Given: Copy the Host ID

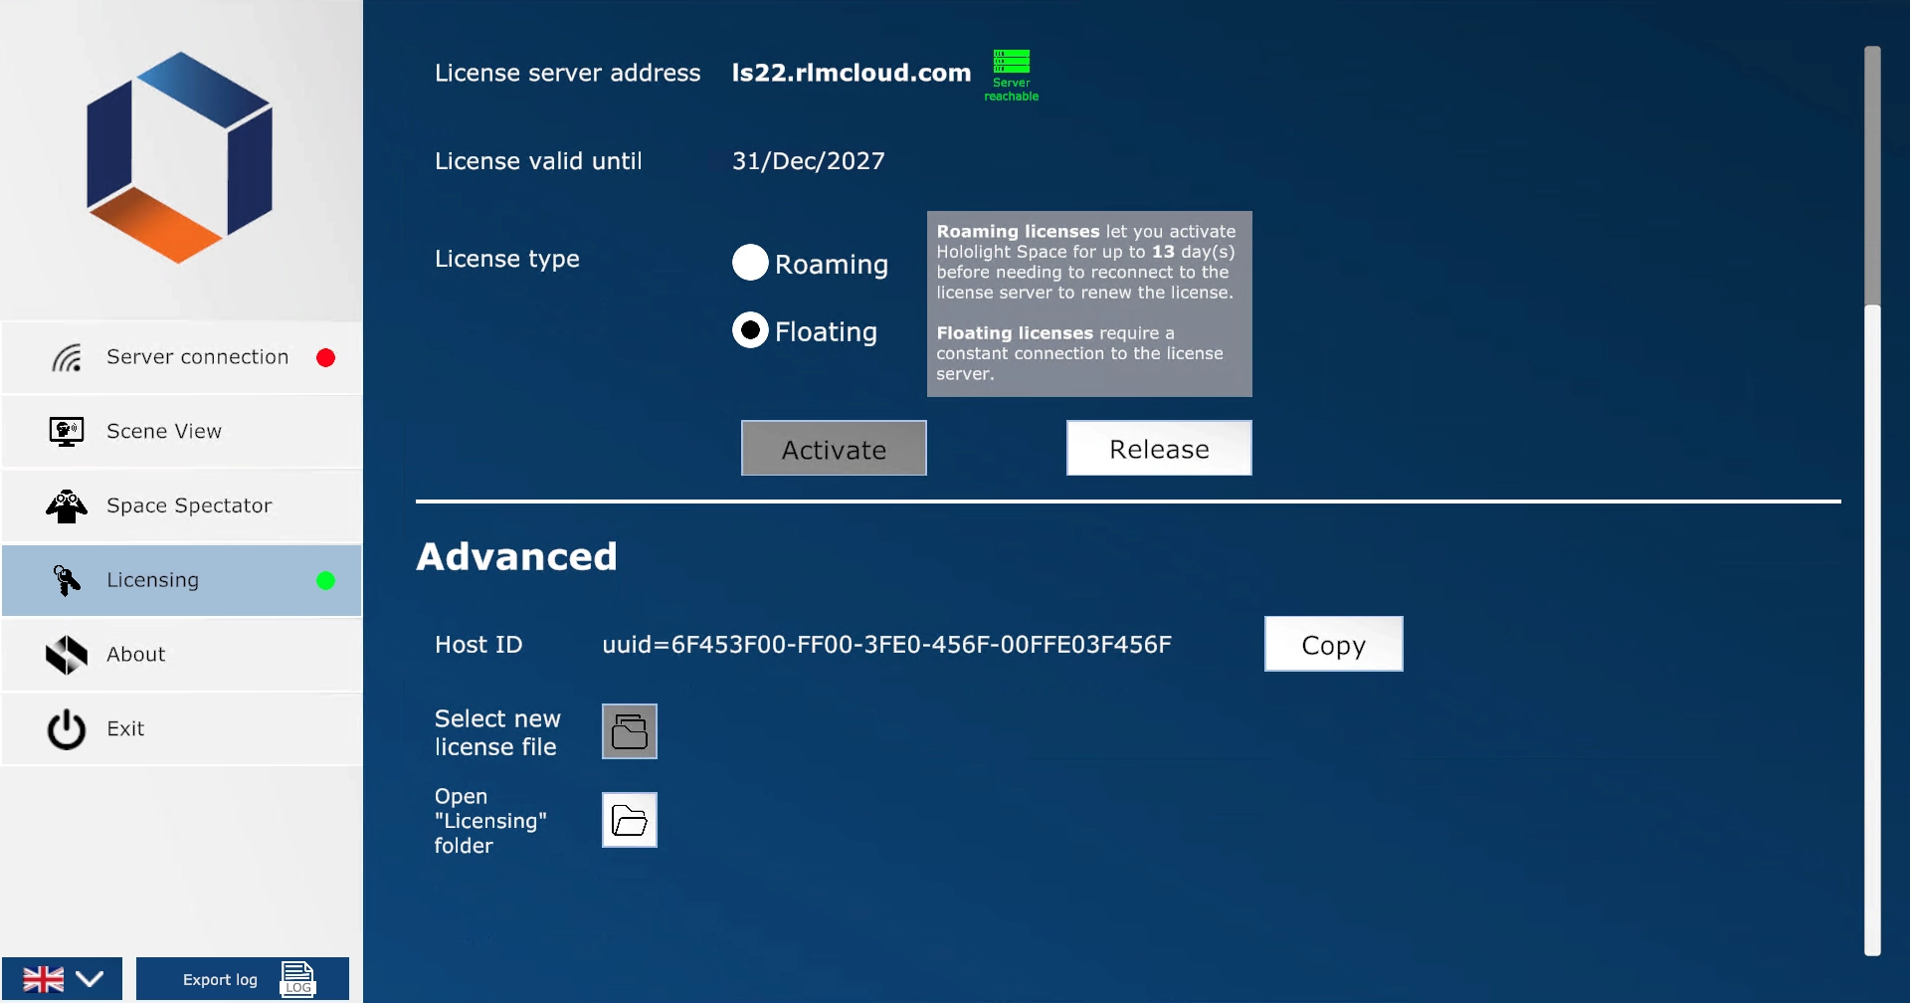Looking at the screenshot, I should point(1334,644).
